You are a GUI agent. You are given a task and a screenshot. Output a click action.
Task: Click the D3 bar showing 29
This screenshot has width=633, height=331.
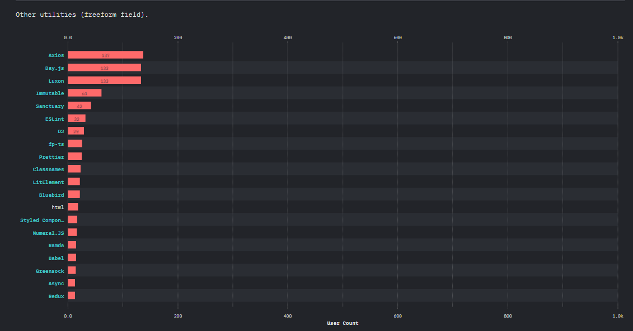coord(76,131)
